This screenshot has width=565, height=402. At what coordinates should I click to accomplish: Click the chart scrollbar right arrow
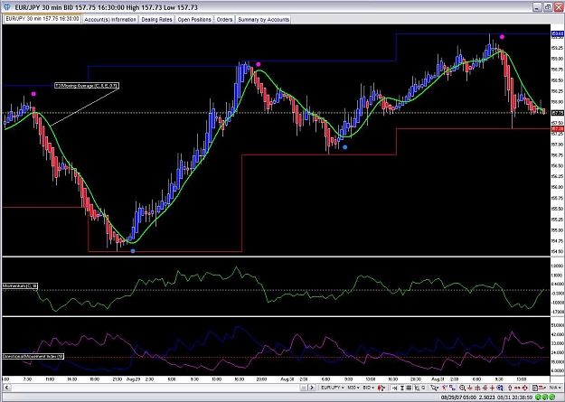coord(312,388)
